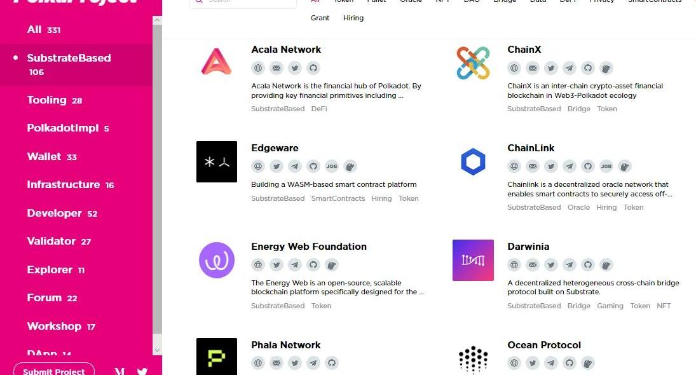696x375 pixels.
Task: Open Phala Network's Telegram icon
Action: coord(313,364)
